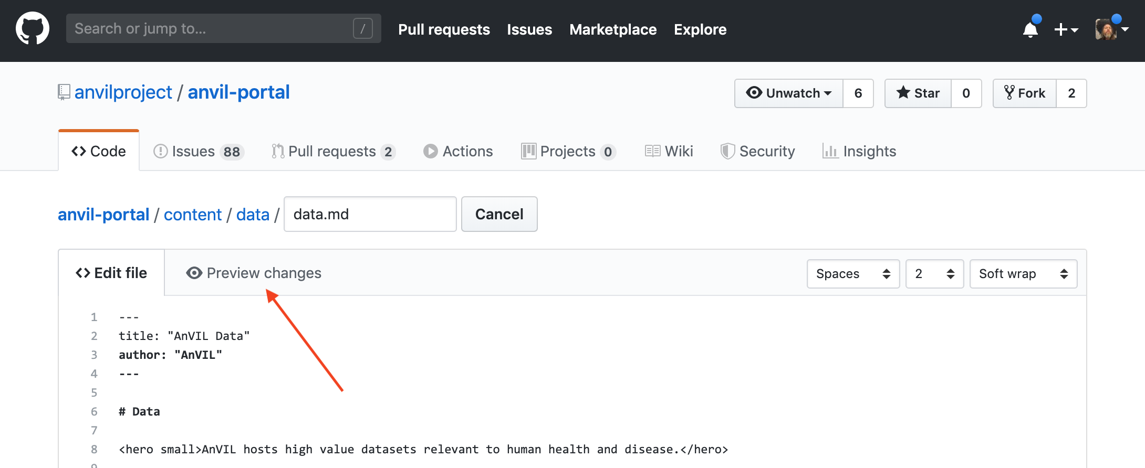Image resolution: width=1145 pixels, height=468 pixels.
Task: Fork the repository
Action: coord(1025,93)
